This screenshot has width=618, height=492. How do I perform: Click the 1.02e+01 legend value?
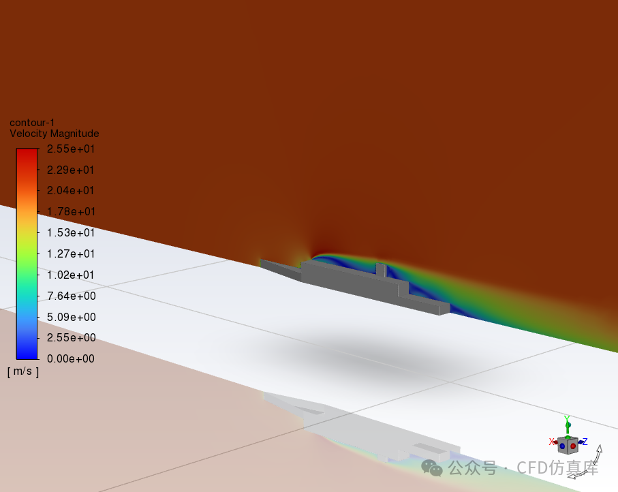(71, 275)
